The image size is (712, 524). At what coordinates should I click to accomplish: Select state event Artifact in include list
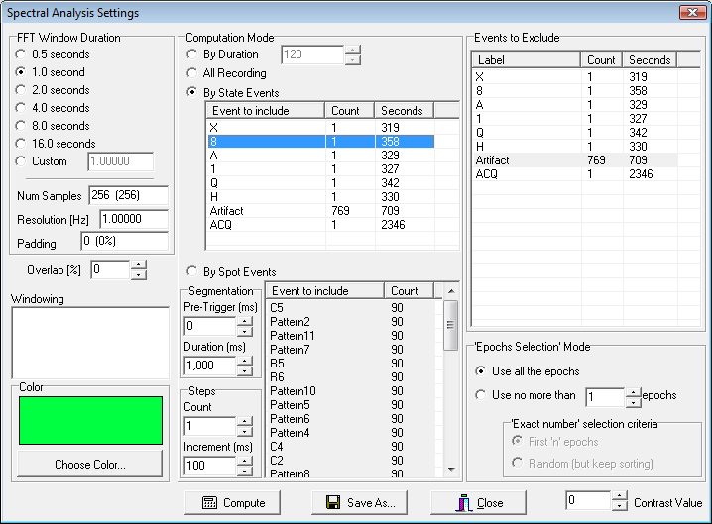[321, 211]
